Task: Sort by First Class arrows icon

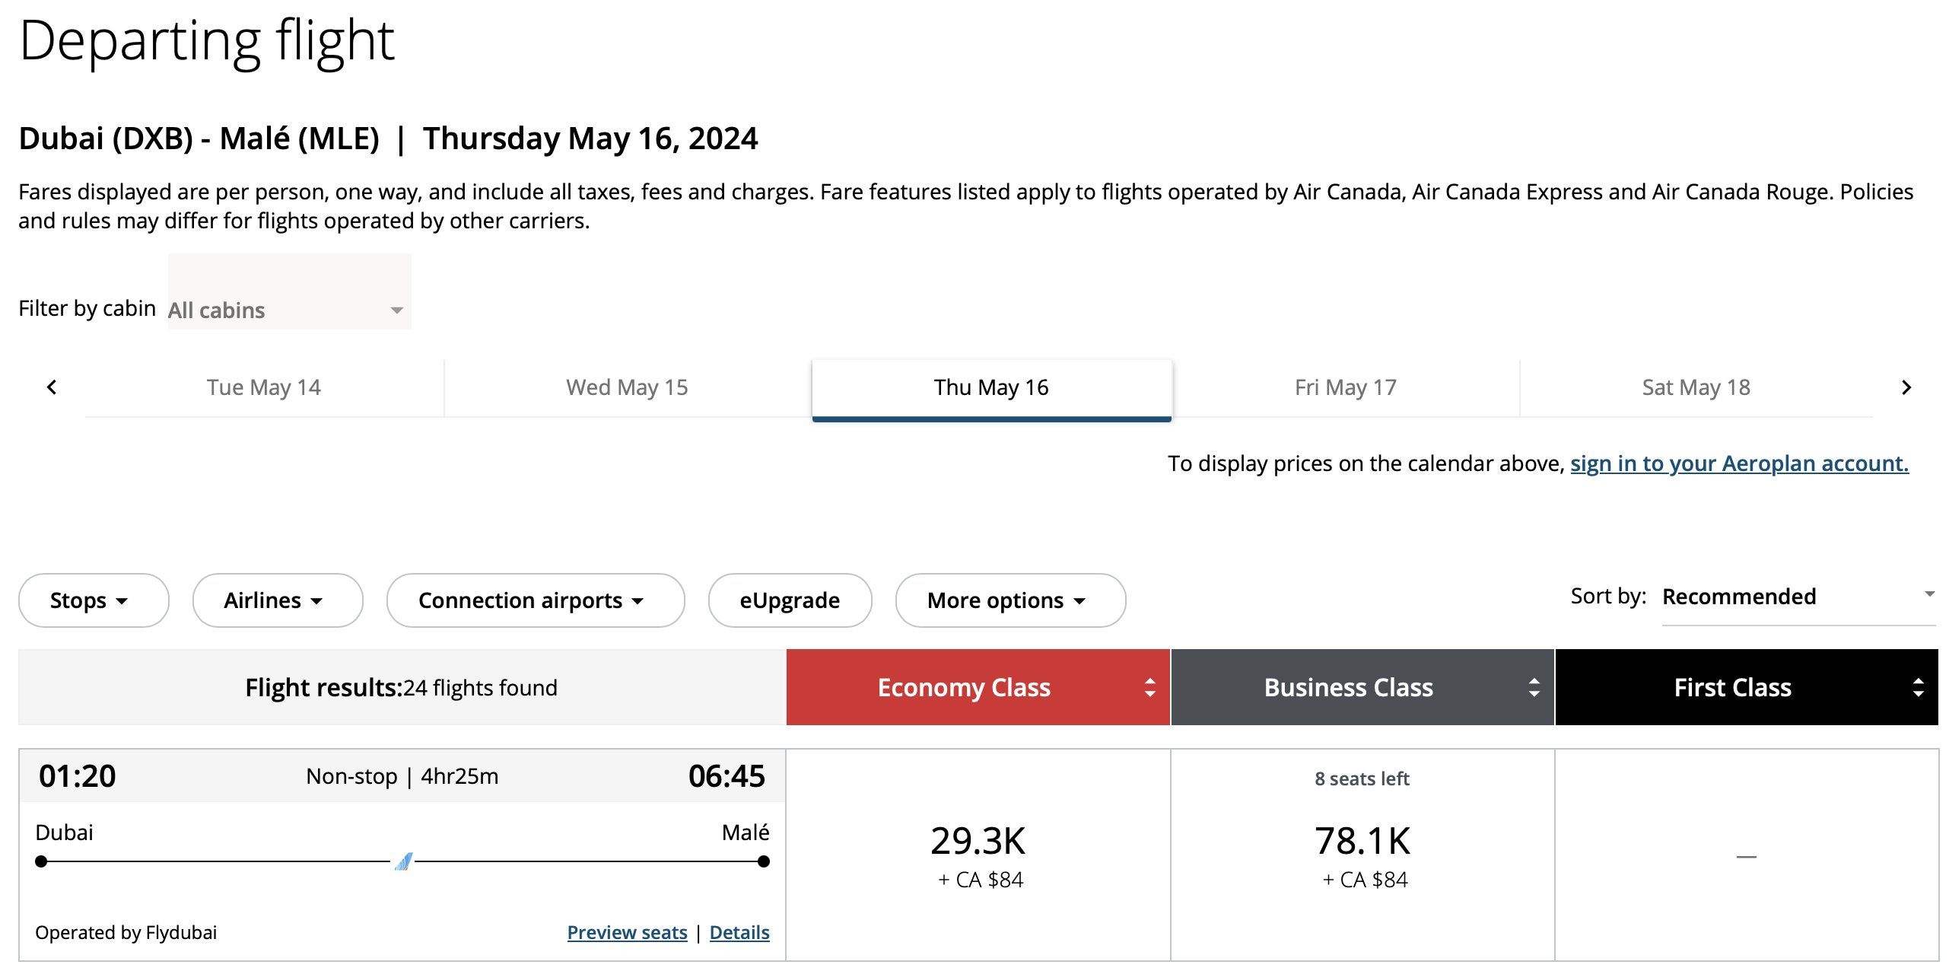Action: pos(1919,688)
